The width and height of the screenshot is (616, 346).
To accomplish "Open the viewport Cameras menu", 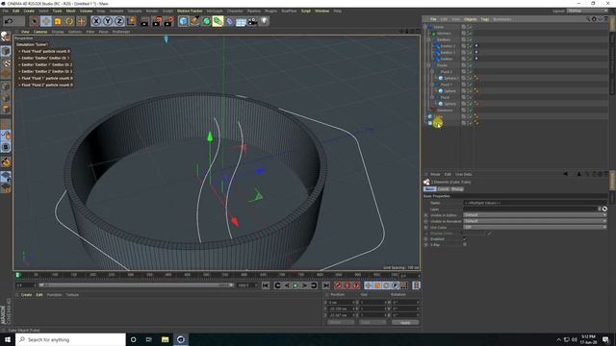I will 40,32.
